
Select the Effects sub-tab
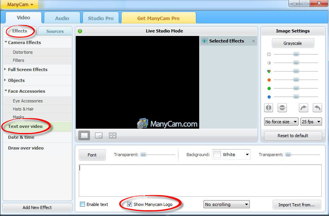(20, 31)
